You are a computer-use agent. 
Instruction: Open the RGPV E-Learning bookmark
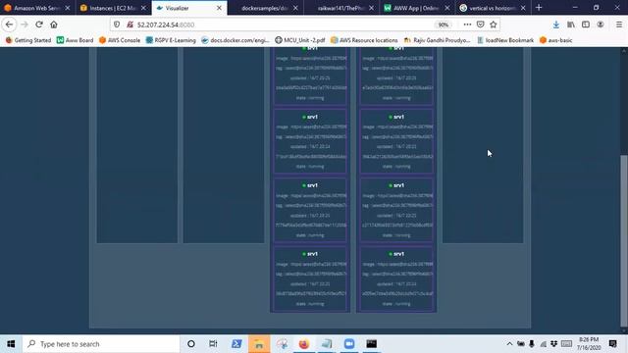tap(171, 40)
